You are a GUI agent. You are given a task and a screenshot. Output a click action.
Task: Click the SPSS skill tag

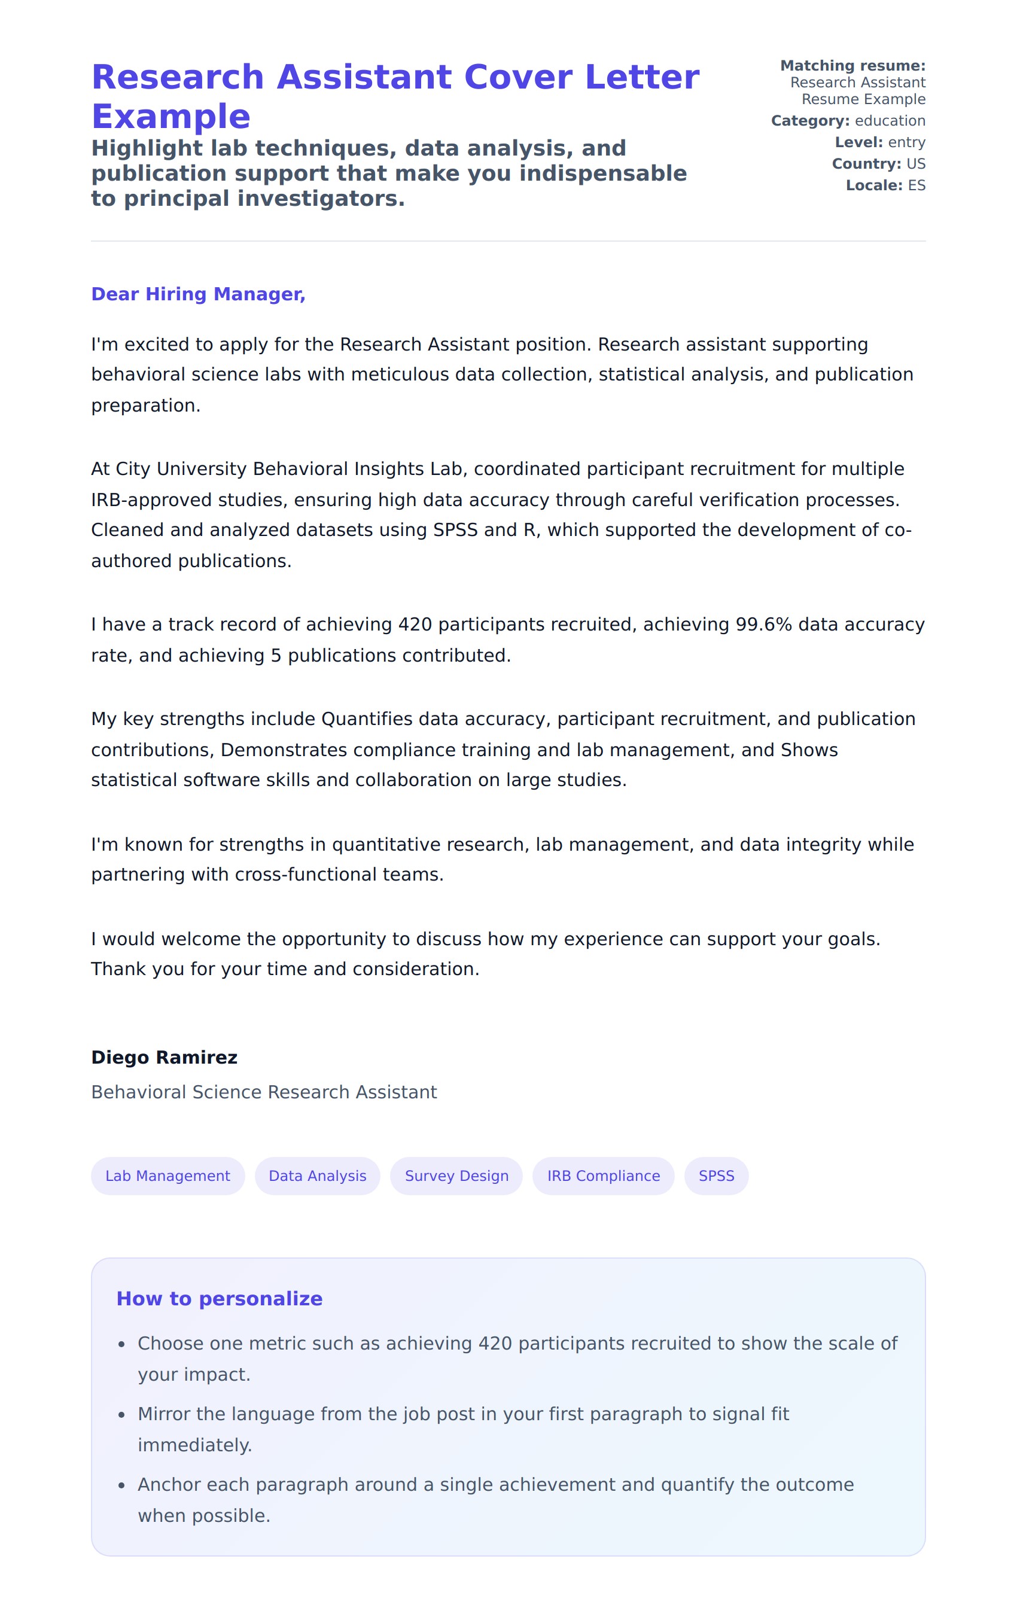(716, 1176)
